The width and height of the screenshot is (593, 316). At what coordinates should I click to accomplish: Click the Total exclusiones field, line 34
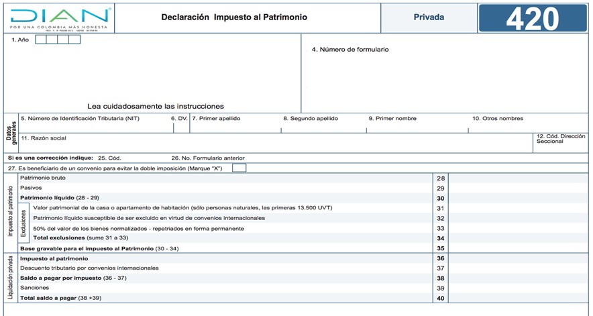pos(518,238)
